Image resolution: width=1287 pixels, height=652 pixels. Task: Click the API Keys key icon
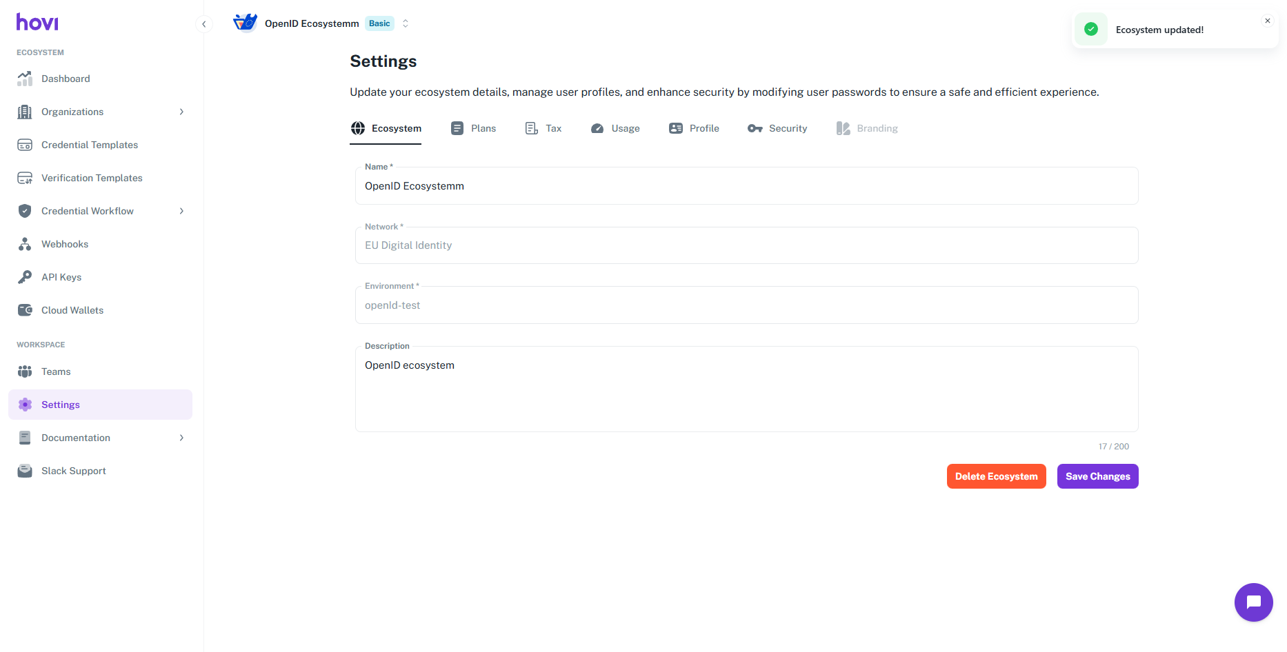25,277
